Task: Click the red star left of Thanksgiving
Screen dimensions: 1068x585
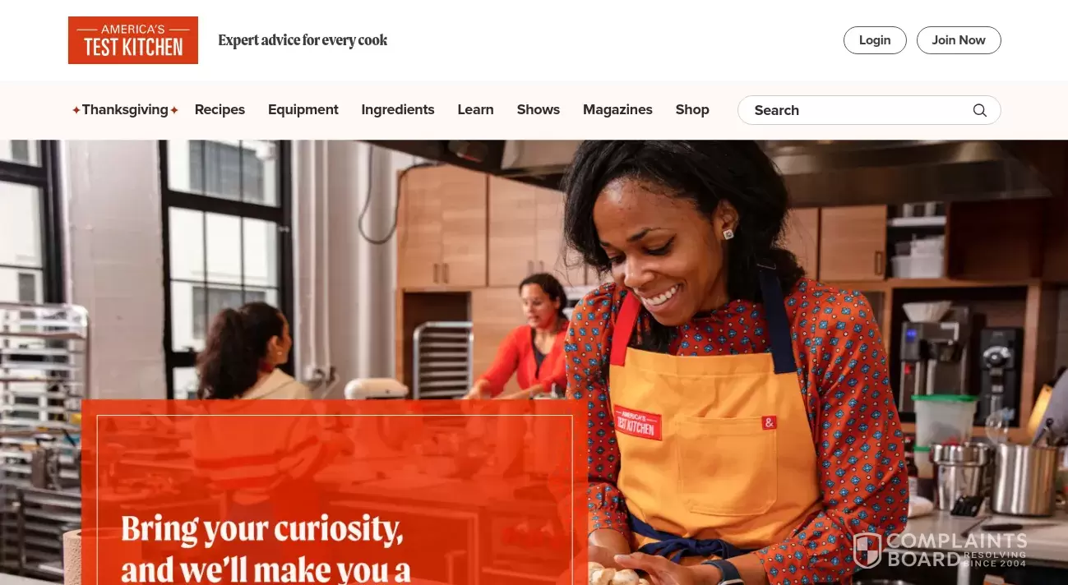Action: pos(76,110)
